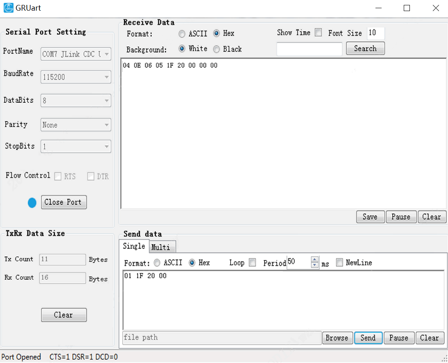Screen dimensions: 448x363
Task: Click the GRUart app icon in title bar
Action: (x=8, y=8)
